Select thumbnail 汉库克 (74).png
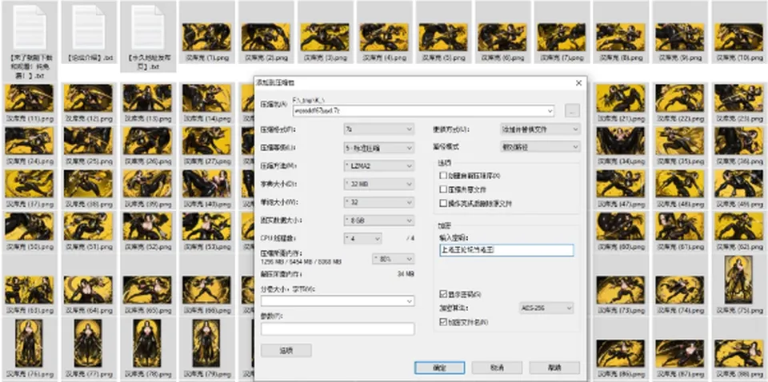Image resolution: width=768 pixels, height=382 pixels. point(680,290)
